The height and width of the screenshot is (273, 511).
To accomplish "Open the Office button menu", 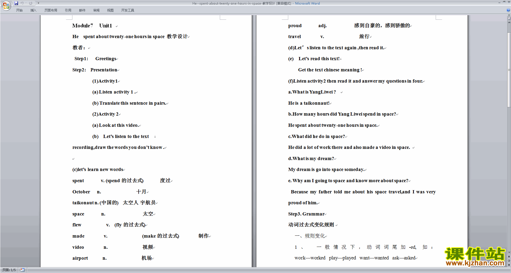I will click(6, 5).
